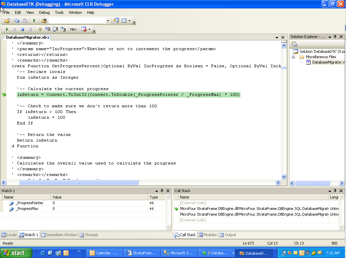Toggle Hex display mode
The width and height of the screenshot is (346, 258).
[73, 29]
